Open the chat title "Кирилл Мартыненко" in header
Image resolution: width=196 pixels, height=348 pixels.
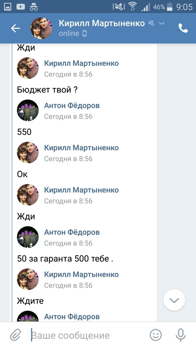pos(102,23)
